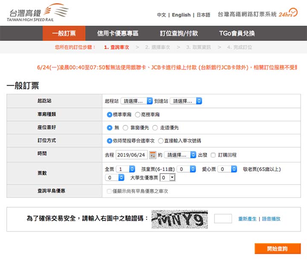This screenshot has width=307, height=264.
Task: Select 依時間搜尋合適車次 booking method
Action: tap(110, 141)
